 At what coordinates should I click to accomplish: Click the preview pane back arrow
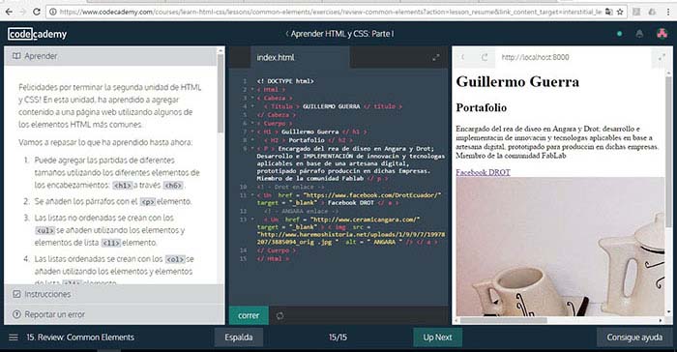click(x=463, y=57)
